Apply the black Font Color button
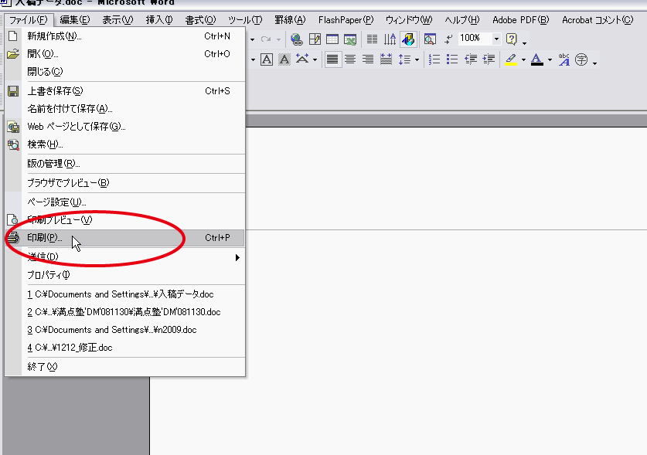Screen dimensions: 647x455 click(536, 59)
